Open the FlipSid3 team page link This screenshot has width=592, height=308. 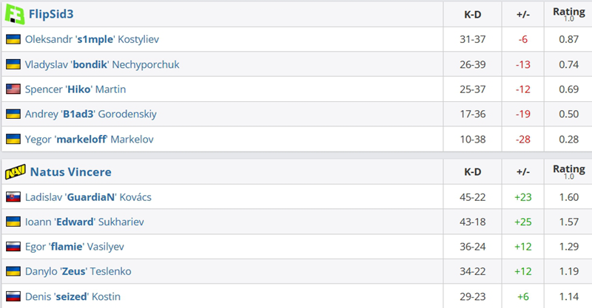click(x=51, y=13)
